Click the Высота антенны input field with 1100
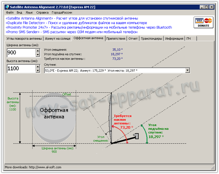 (x=21, y=69)
